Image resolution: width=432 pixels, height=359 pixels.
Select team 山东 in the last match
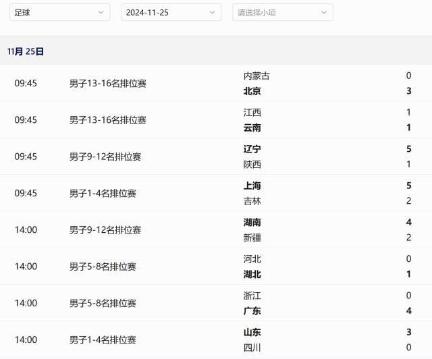pyautogui.click(x=252, y=332)
